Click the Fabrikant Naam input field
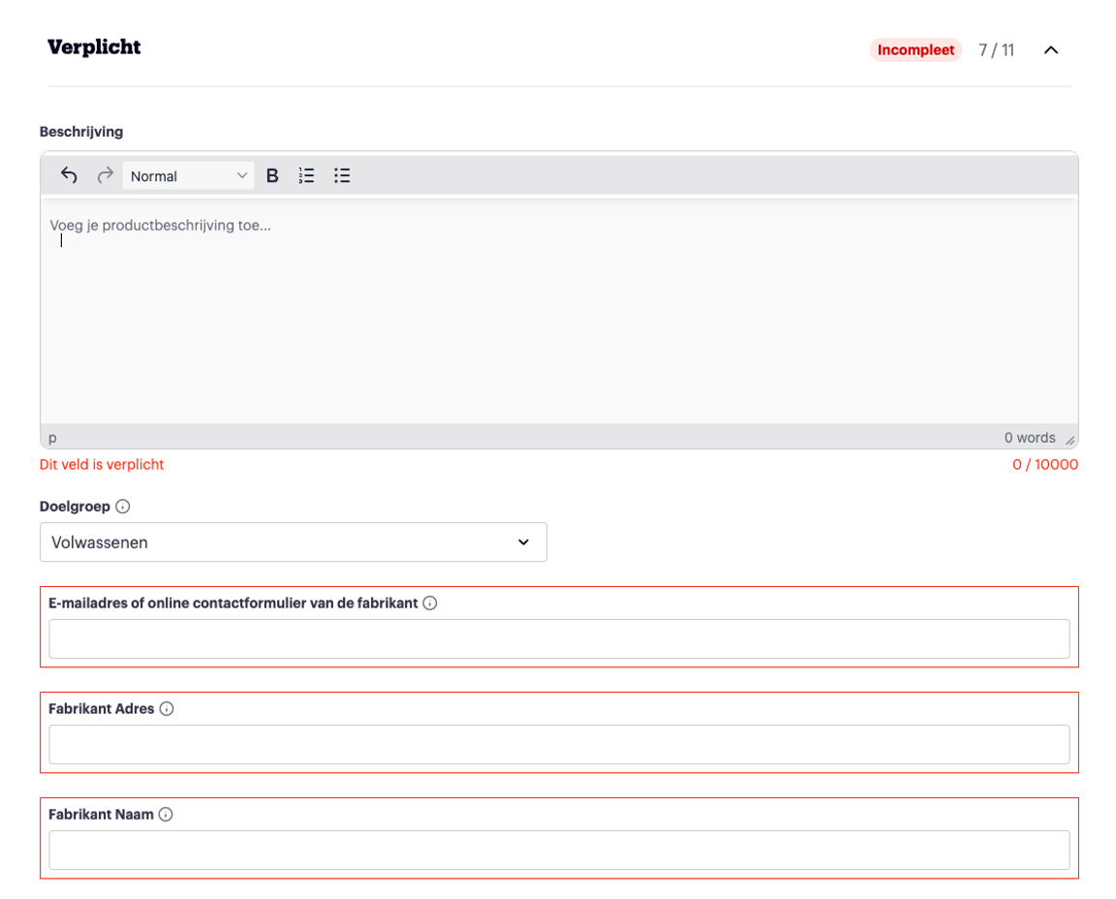Image resolution: width=1116 pixels, height=899 pixels. point(559,850)
